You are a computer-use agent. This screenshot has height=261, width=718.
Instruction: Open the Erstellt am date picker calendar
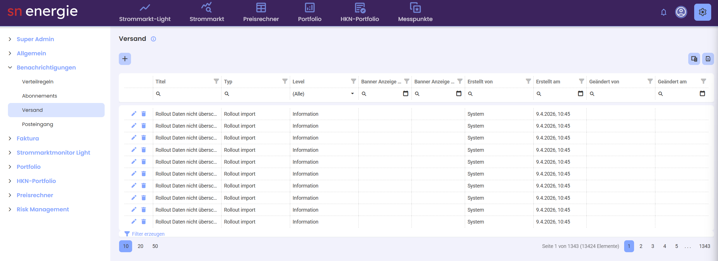click(x=580, y=94)
